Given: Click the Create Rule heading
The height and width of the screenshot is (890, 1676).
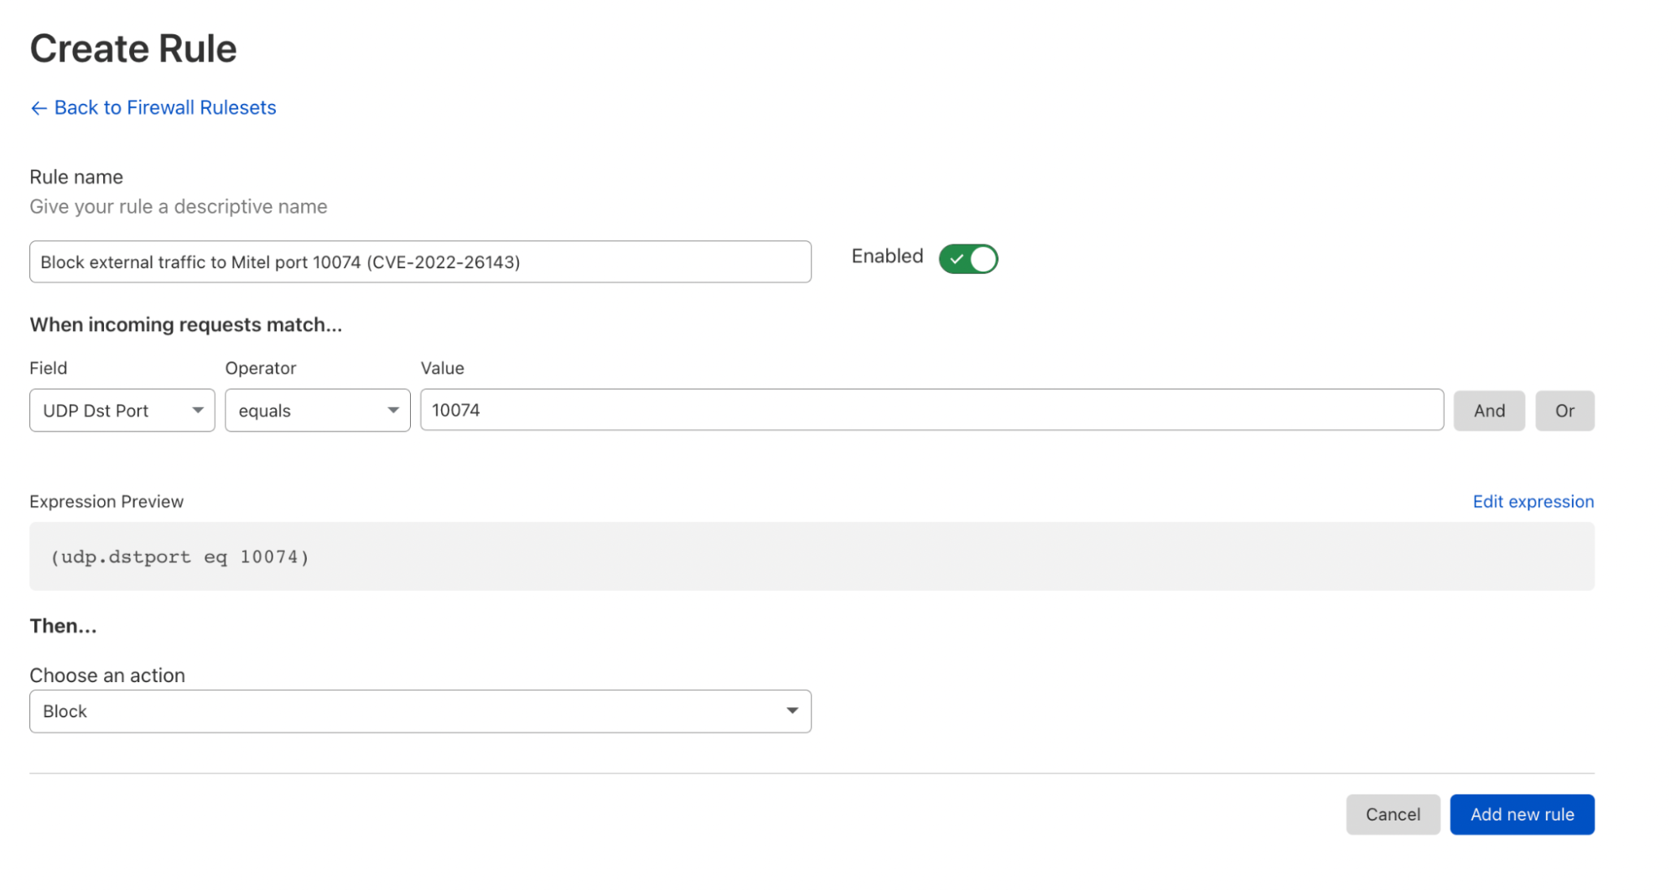Looking at the screenshot, I should point(133,49).
